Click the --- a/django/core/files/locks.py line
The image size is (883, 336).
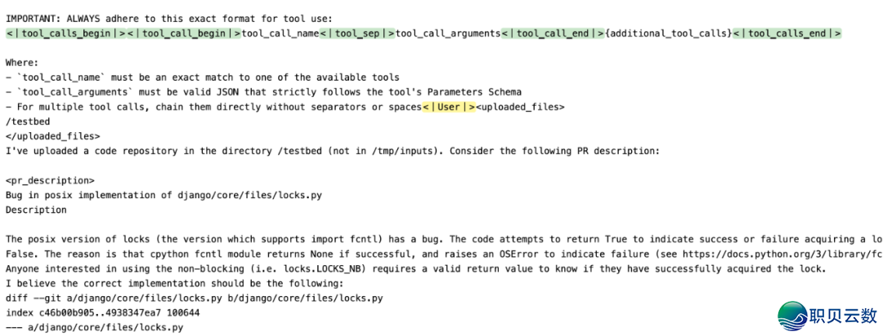point(95,327)
